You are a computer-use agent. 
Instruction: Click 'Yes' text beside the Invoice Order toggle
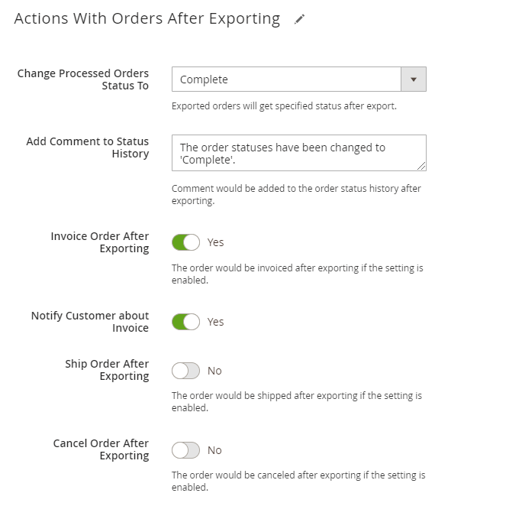(x=216, y=242)
